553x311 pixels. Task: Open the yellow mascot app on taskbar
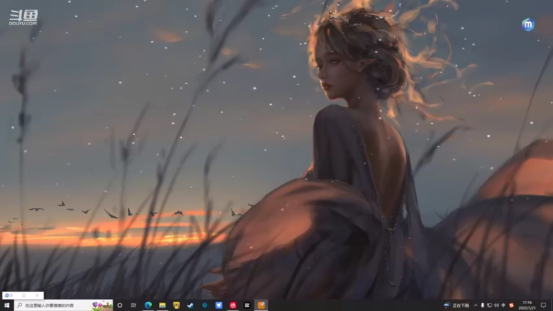click(176, 305)
